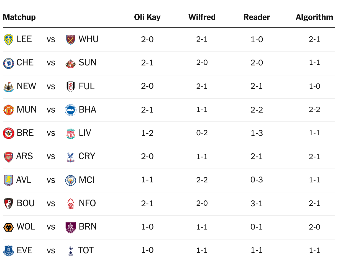
Task: Click the Oli Kay column header
Action: coord(147,17)
